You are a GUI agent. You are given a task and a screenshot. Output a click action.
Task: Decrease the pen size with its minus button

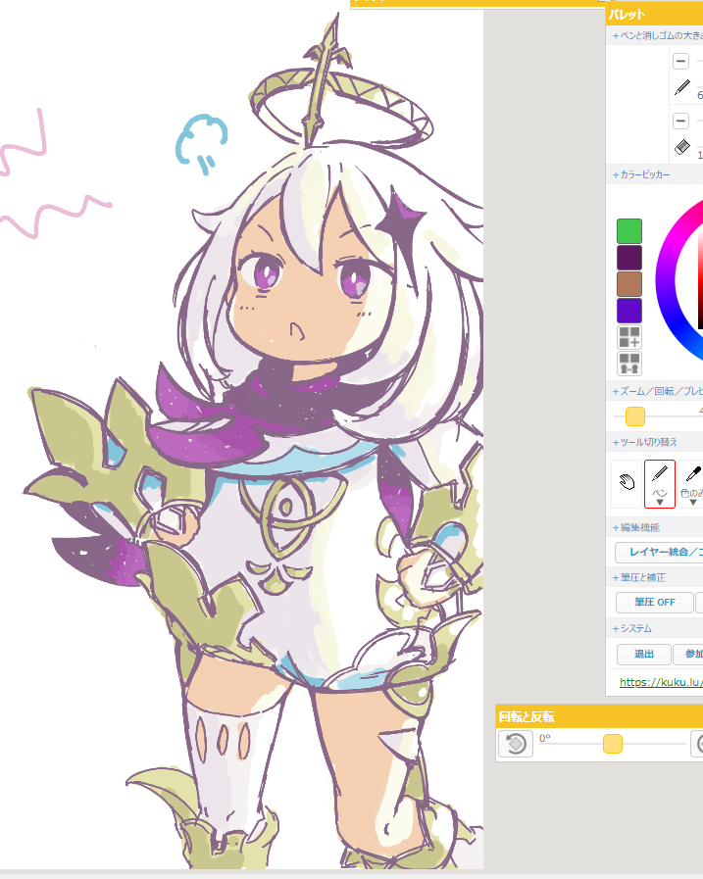coord(680,61)
